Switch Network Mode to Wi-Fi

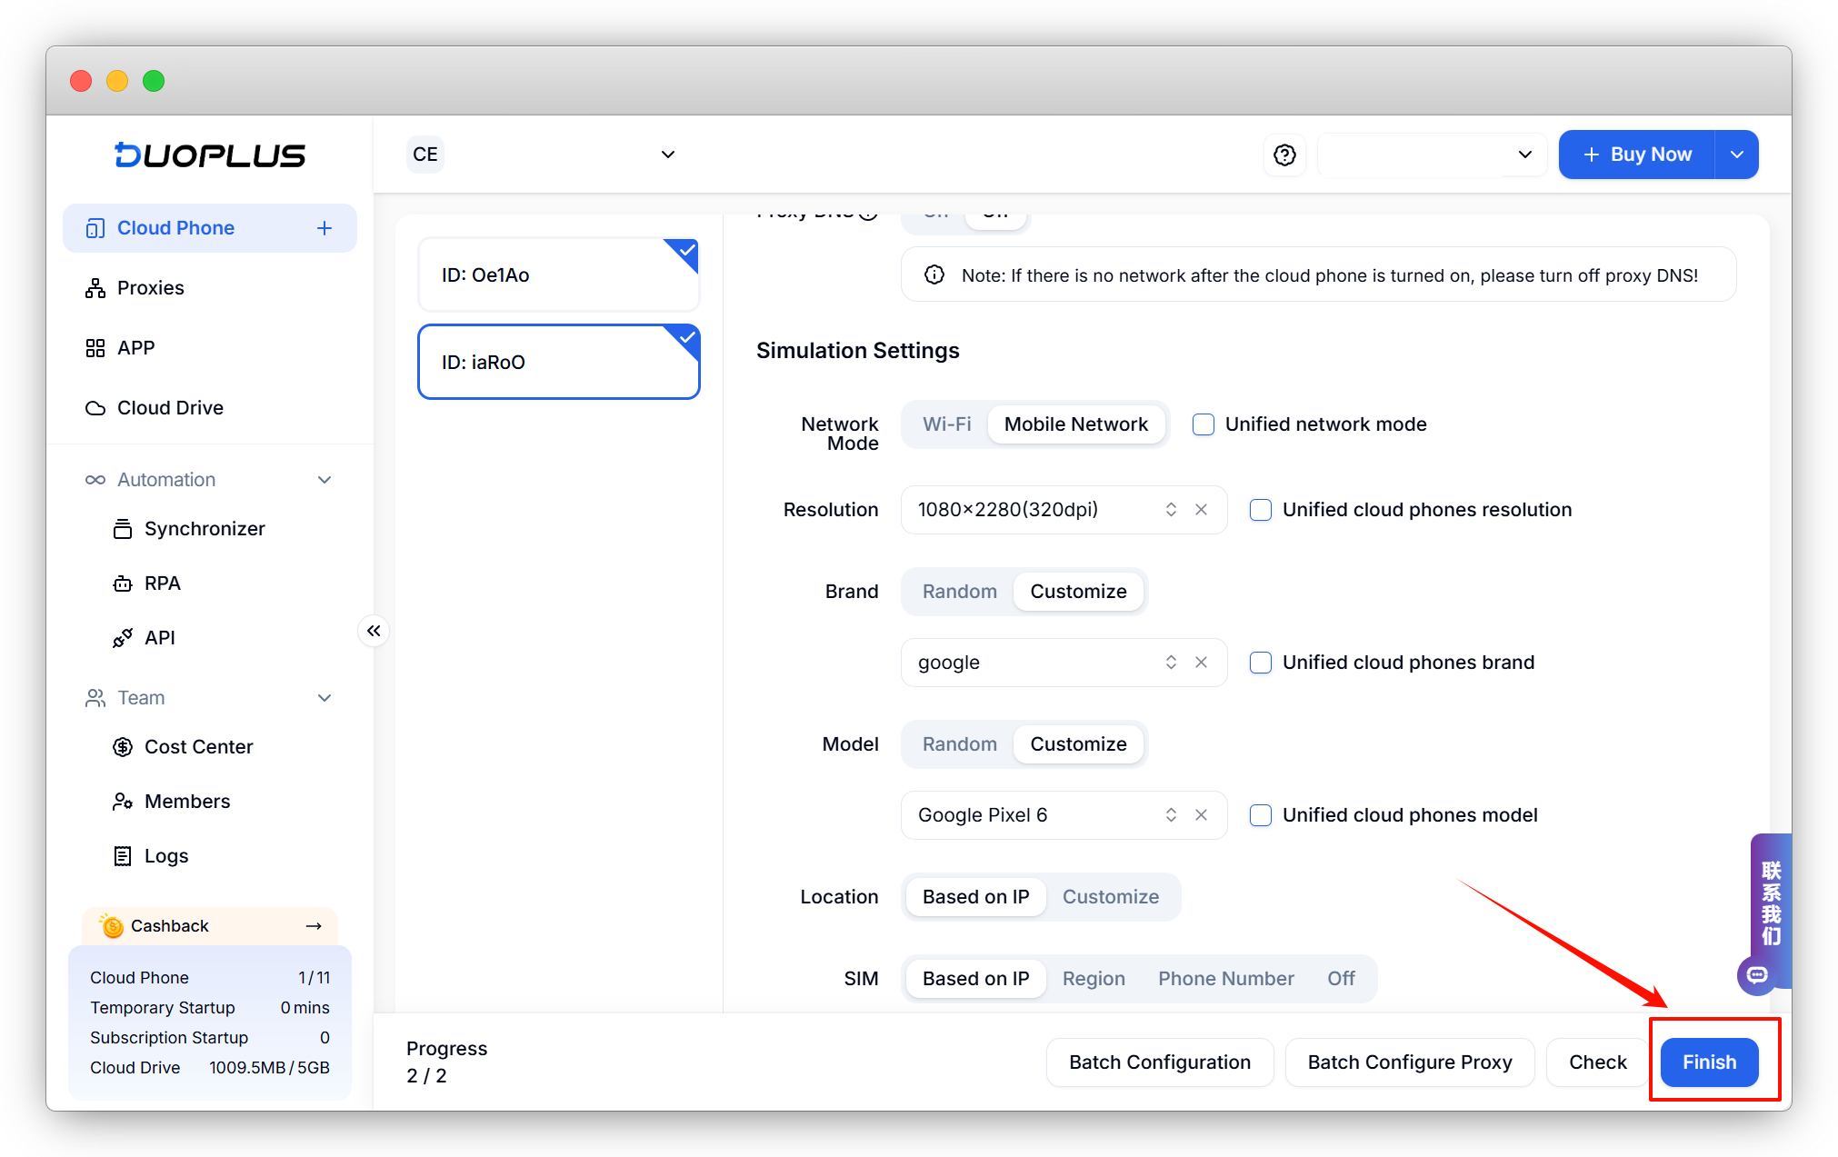click(x=946, y=424)
